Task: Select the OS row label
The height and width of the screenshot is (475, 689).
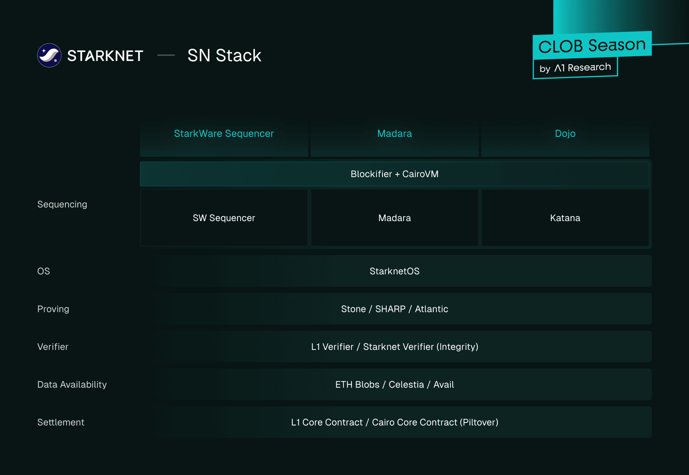Action: coord(43,271)
